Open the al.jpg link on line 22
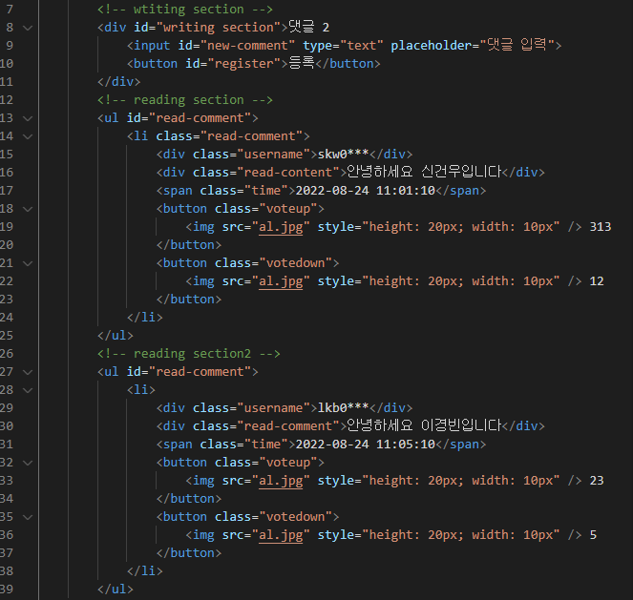633x600 pixels. point(281,281)
